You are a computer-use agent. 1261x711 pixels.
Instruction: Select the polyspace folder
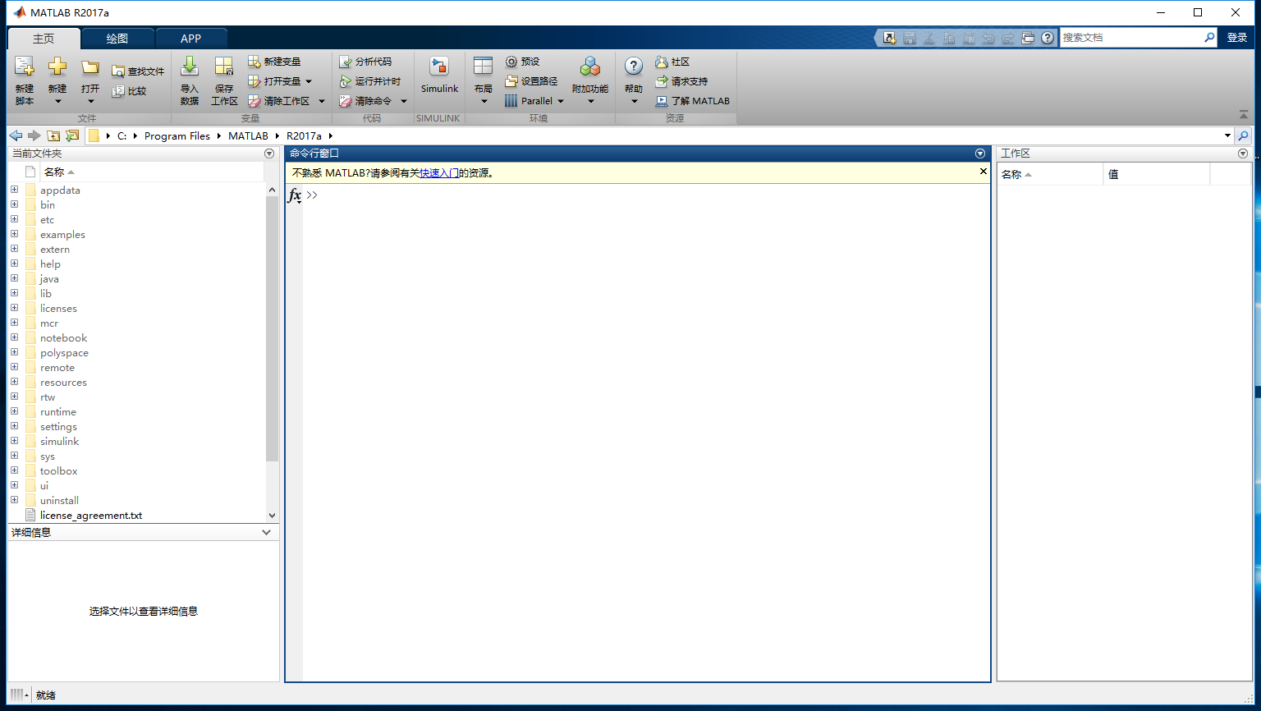(x=64, y=353)
